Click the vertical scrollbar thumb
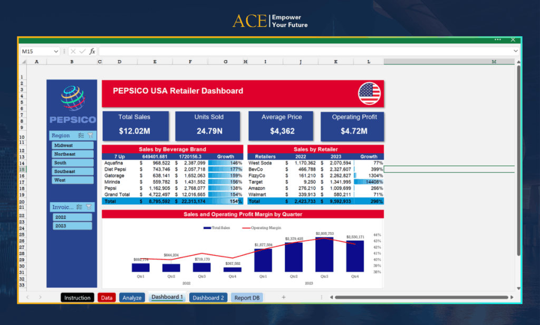The height and width of the screenshot is (325, 540). [518, 160]
